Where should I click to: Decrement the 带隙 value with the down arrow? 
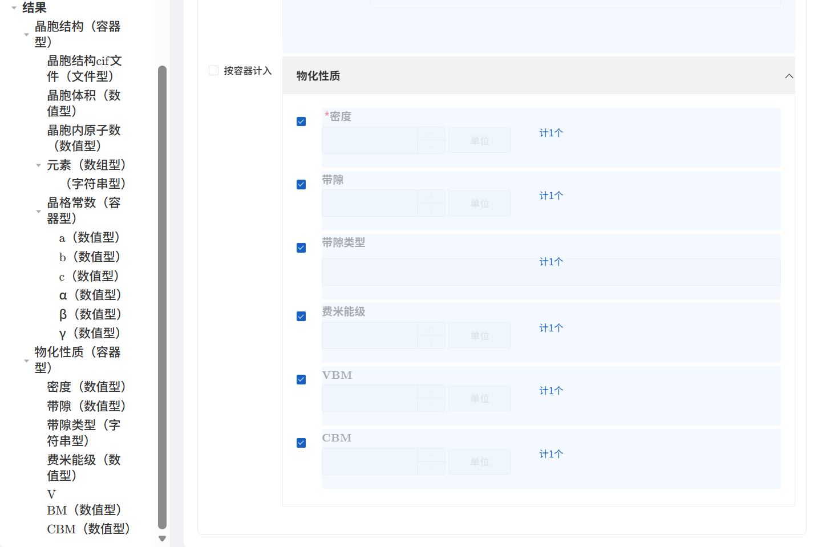432,209
